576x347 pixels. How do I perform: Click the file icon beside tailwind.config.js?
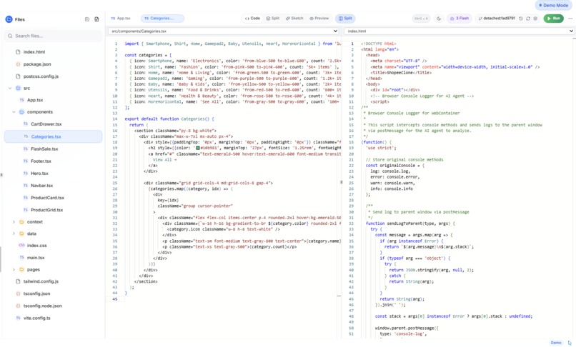(18, 281)
